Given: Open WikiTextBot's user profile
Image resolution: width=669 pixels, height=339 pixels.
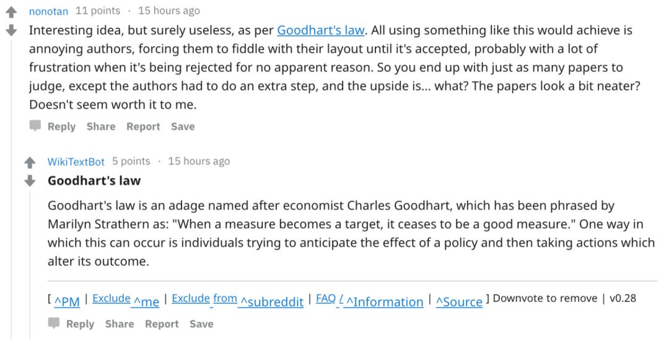Looking at the screenshot, I should (76, 161).
